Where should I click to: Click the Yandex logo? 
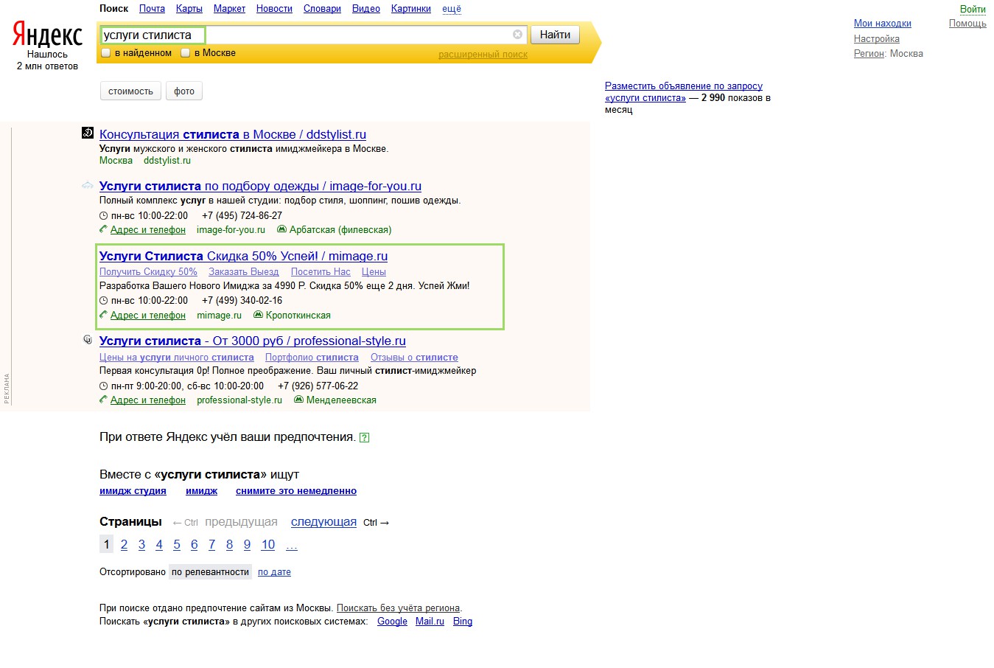[x=47, y=35]
